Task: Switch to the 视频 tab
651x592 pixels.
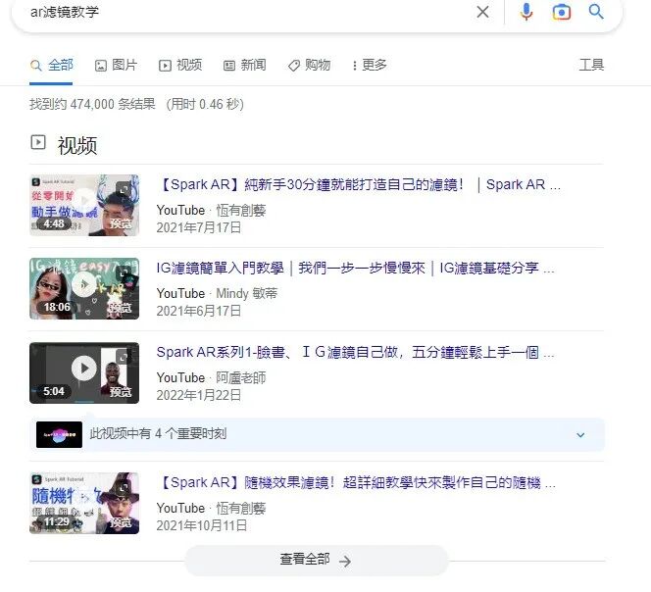Action: point(180,65)
